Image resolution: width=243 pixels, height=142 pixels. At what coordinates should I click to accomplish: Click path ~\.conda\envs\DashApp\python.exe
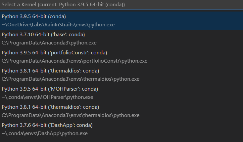(x=45, y=133)
